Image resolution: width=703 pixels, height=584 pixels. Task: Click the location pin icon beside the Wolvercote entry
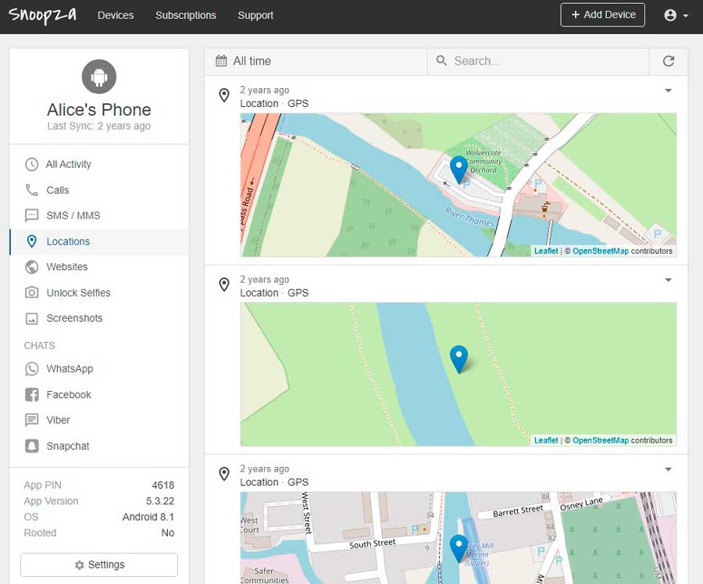click(x=224, y=95)
